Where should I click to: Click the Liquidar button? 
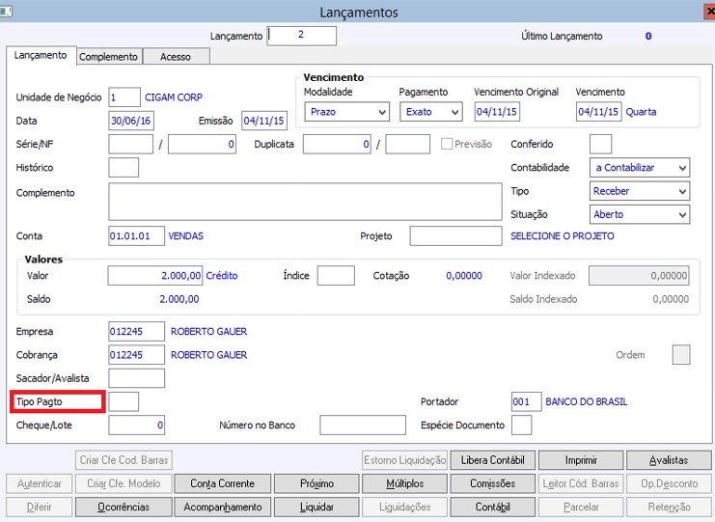click(316, 507)
